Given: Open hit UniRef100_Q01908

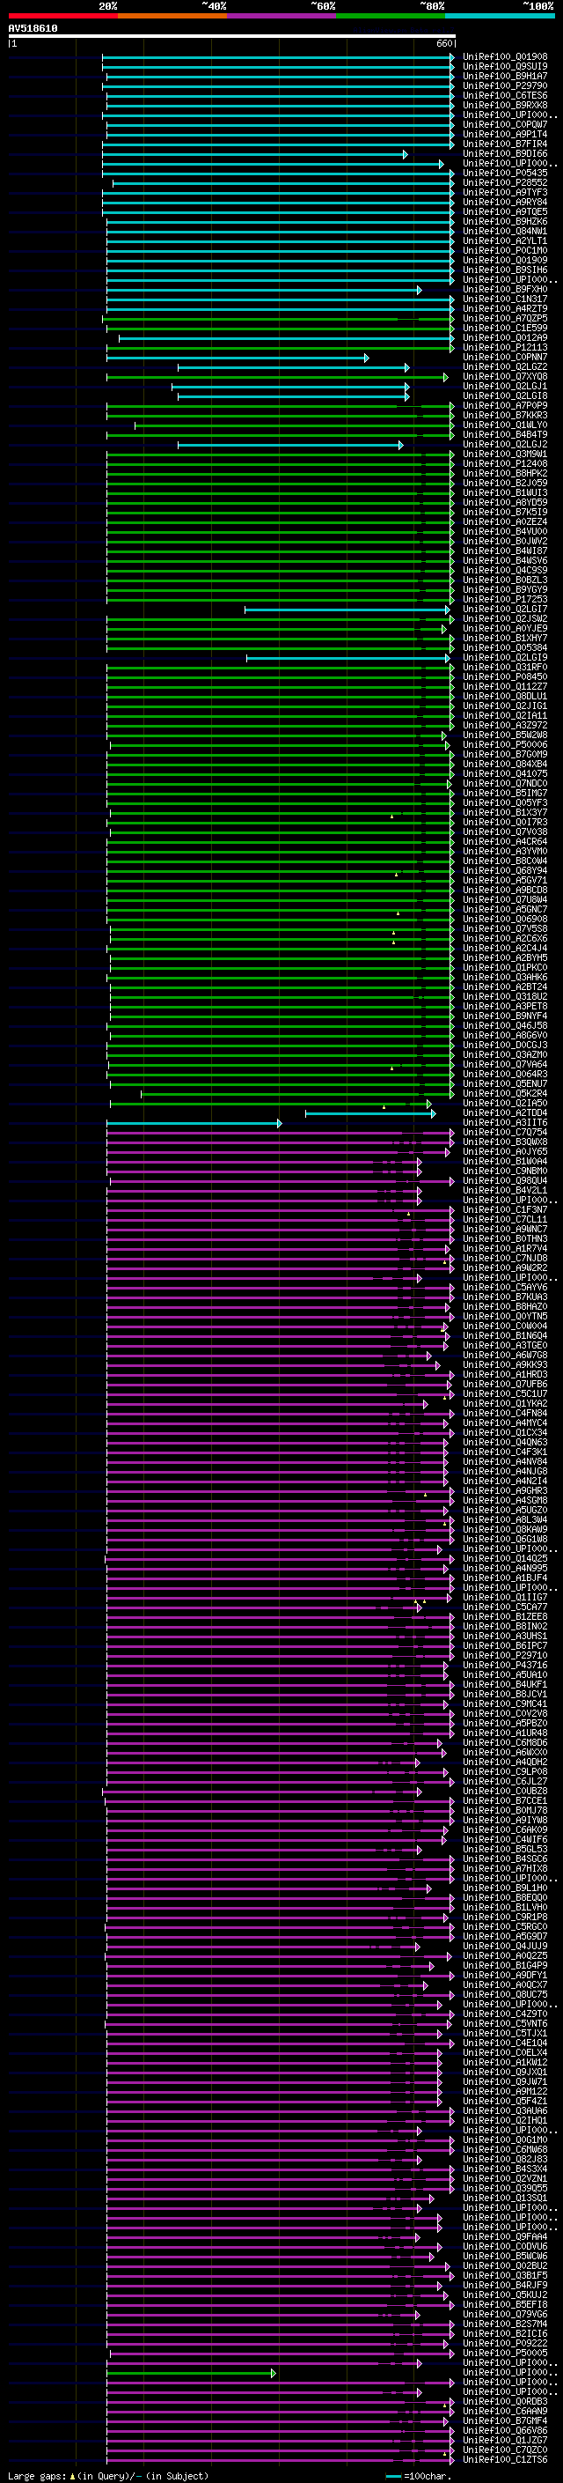Looking at the screenshot, I should point(504,57).
